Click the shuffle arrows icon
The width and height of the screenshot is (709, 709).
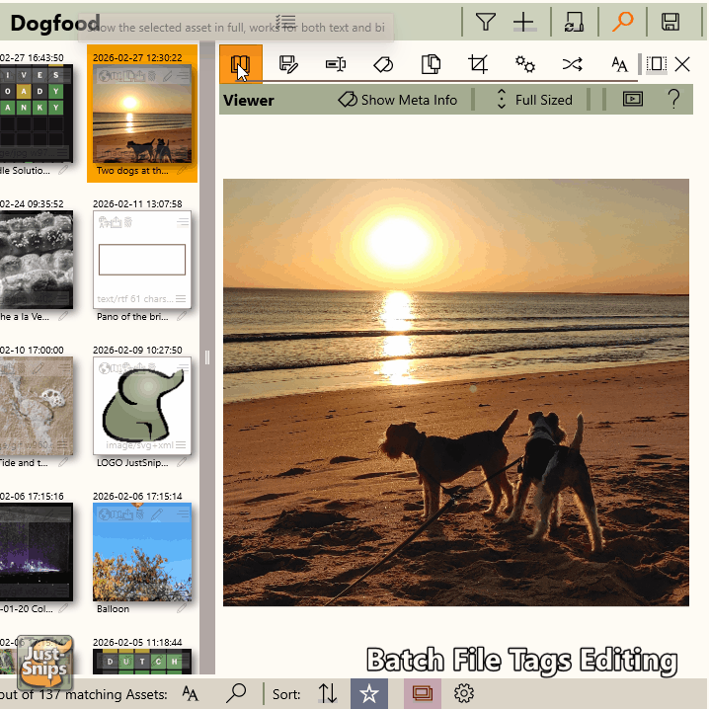(x=572, y=65)
